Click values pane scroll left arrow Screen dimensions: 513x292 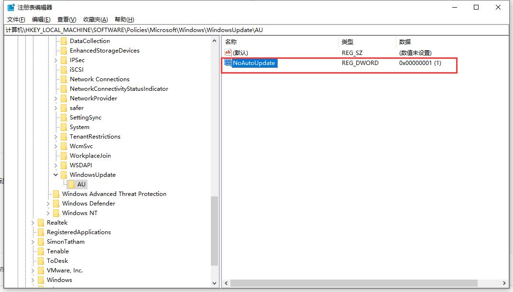tap(226, 283)
